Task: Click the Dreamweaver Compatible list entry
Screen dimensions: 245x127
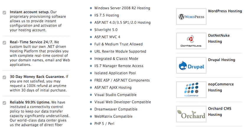Action: point(116,109)
